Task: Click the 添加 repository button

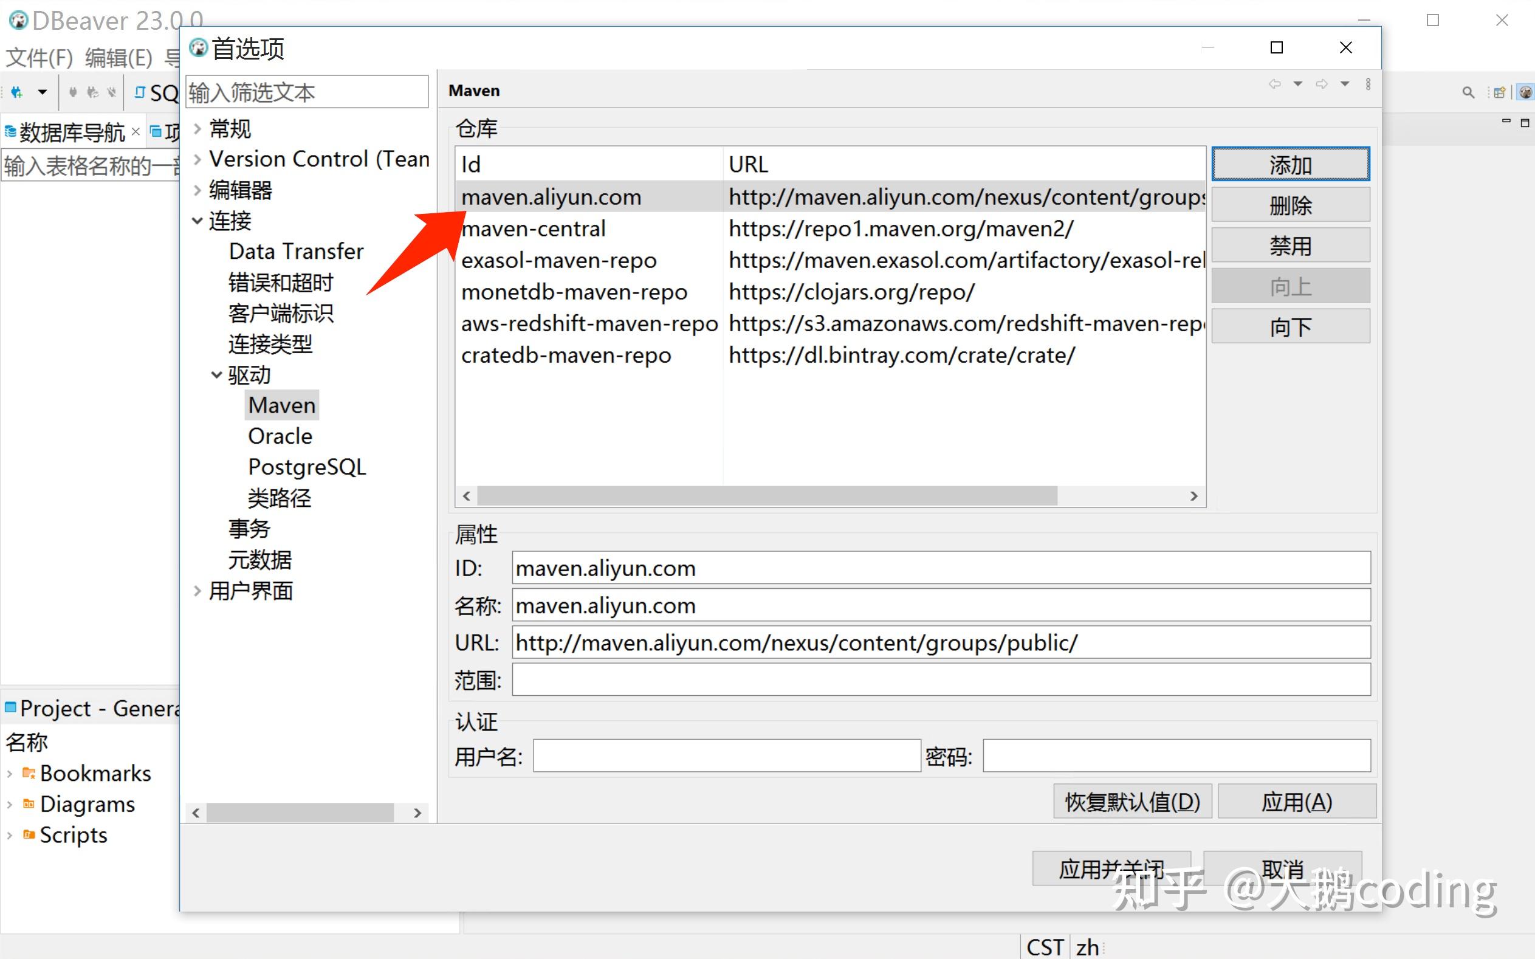Action: [1289, 165]
